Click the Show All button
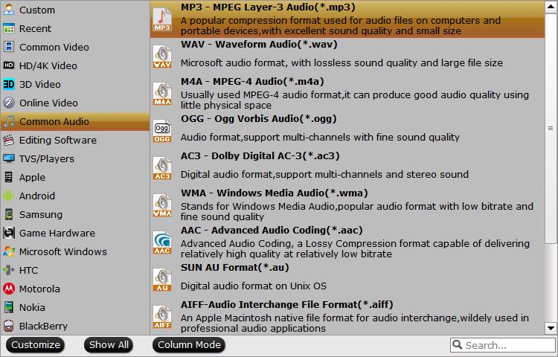This screenshot has height=357, width=558. coord(109,345)
